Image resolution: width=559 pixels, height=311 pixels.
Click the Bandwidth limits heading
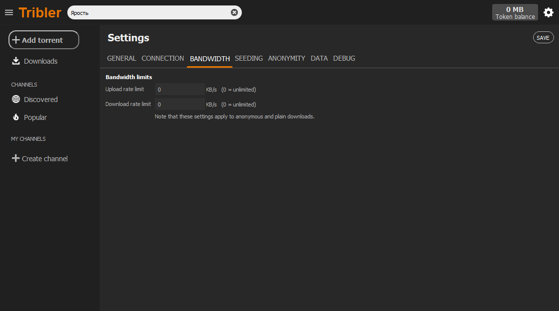click(x=129, y=77)
